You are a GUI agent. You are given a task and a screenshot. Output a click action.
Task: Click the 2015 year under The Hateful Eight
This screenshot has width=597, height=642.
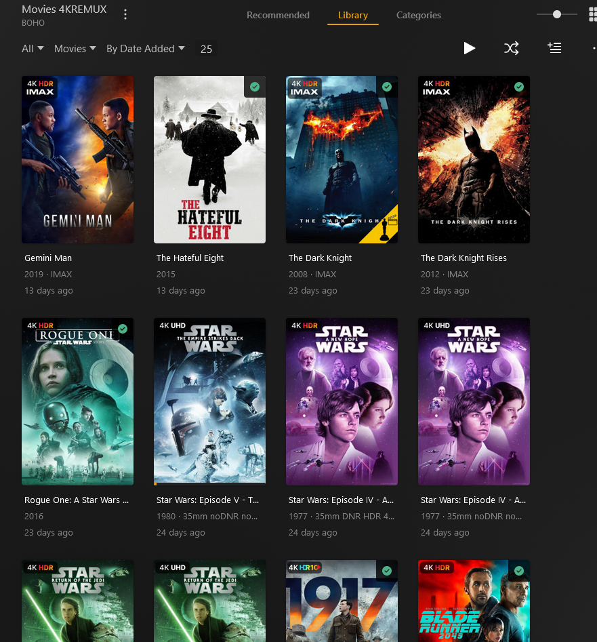166,275
